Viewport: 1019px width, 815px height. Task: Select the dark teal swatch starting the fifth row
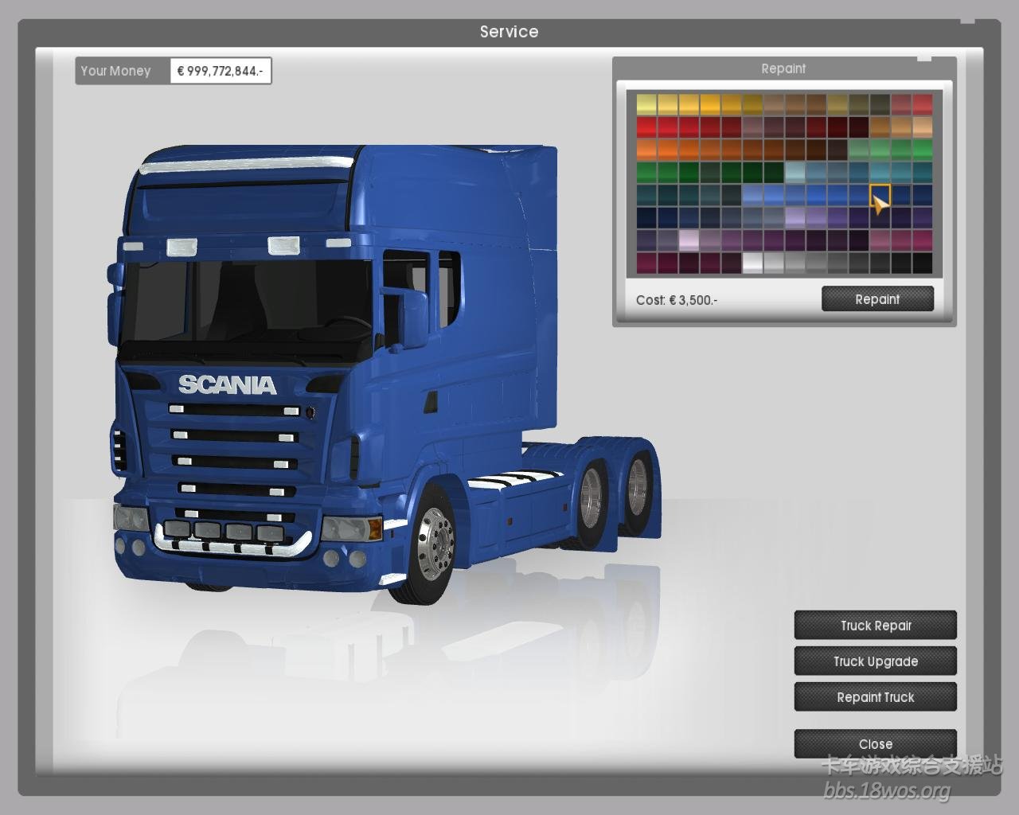click(646, 195)
